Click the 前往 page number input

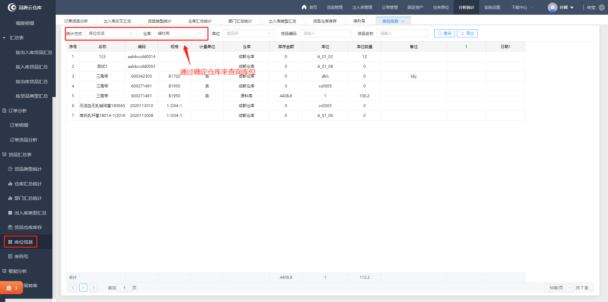point(125,288)
